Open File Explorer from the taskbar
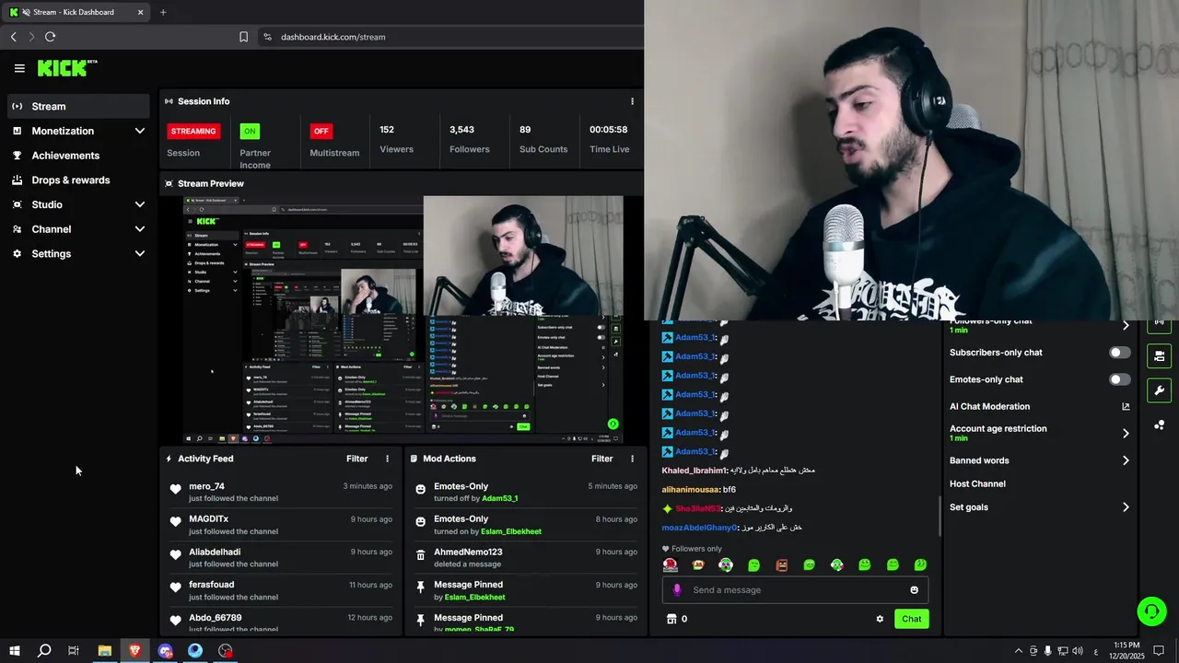 click(104, 651)
